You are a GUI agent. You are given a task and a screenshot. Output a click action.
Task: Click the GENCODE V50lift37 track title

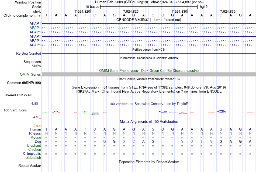(x=149, y=20)
